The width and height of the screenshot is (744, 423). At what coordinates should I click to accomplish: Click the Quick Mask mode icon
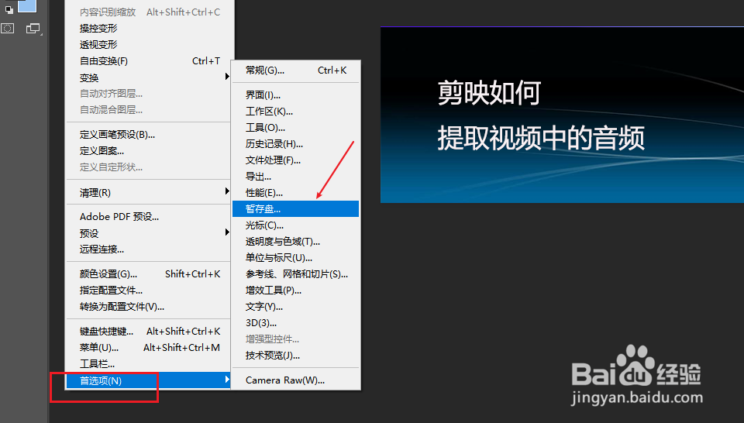8,28
